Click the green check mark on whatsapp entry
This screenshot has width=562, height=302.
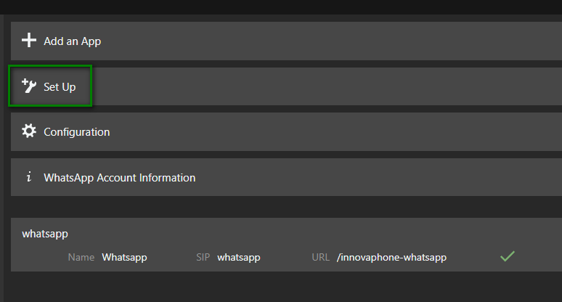click(x=507, y=256)
